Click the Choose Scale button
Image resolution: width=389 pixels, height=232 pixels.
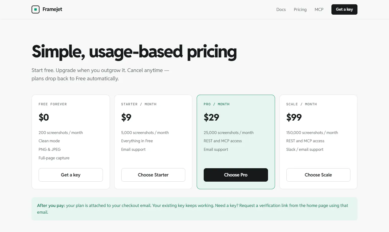(318, 175)
